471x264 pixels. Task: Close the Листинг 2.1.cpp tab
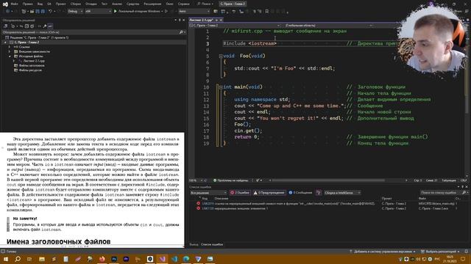click(x=221, y=20)
